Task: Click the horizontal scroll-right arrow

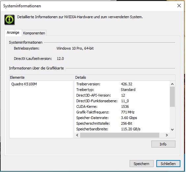Action: tap(167, 135)
